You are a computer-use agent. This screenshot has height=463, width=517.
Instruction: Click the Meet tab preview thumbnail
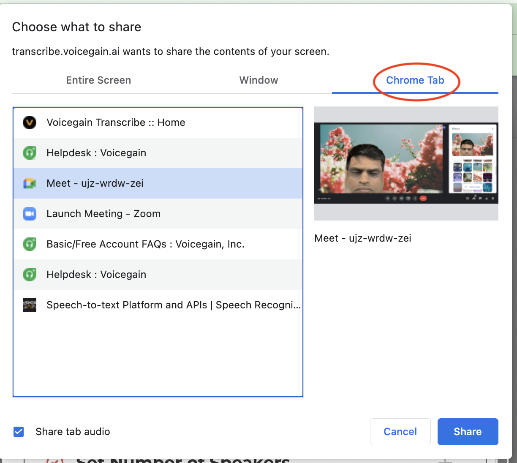click(x=406, y=163)
